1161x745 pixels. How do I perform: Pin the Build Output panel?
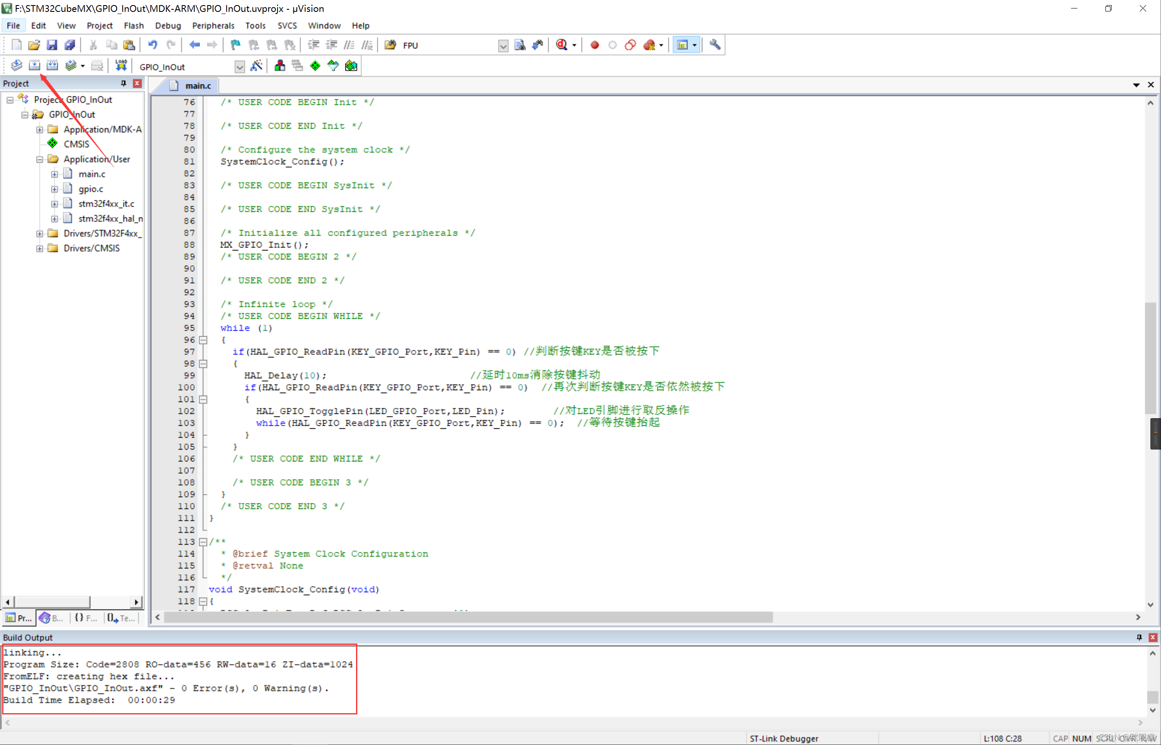(x=1139, y=638)
